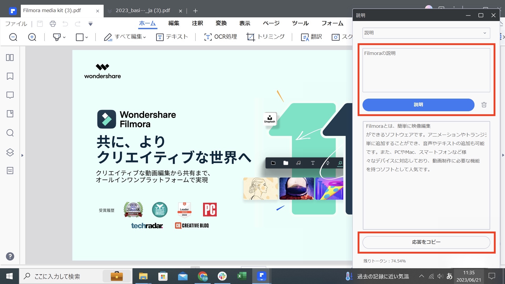Select the rectangle shape tool
Viewport: 505px width, 284px height.
coord(79,37)
